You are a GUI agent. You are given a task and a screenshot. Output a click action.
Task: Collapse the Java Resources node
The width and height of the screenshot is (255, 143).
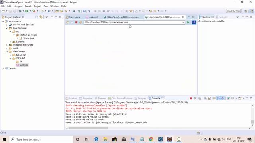click(7, 28)
